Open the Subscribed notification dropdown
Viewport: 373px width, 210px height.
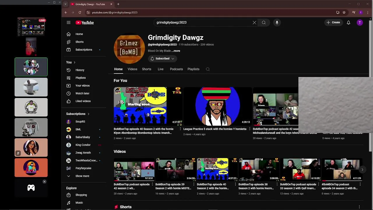click(162, 59)
